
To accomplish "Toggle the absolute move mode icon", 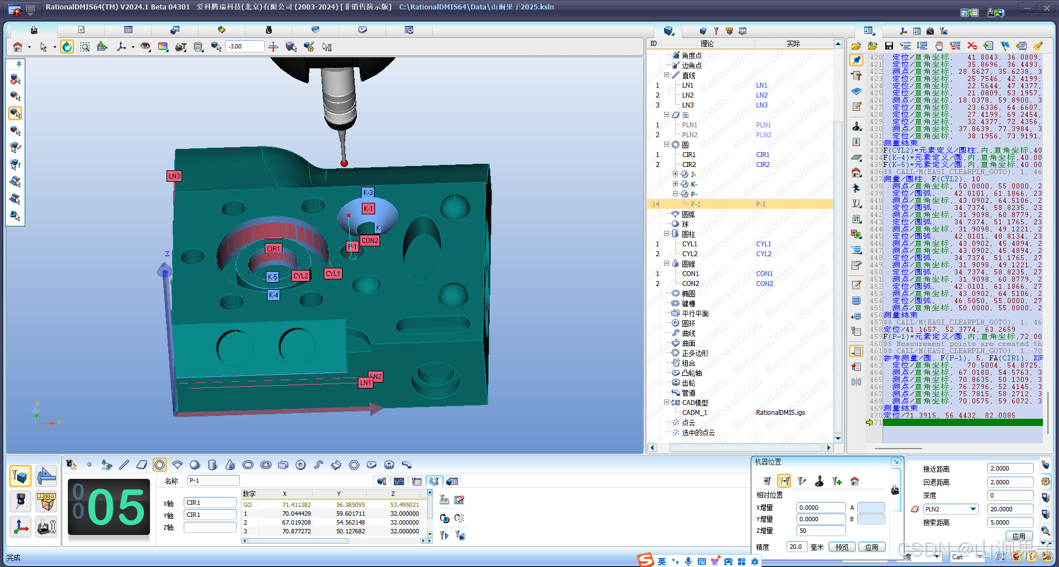I will pyautogui.click(x=766, y=481).
